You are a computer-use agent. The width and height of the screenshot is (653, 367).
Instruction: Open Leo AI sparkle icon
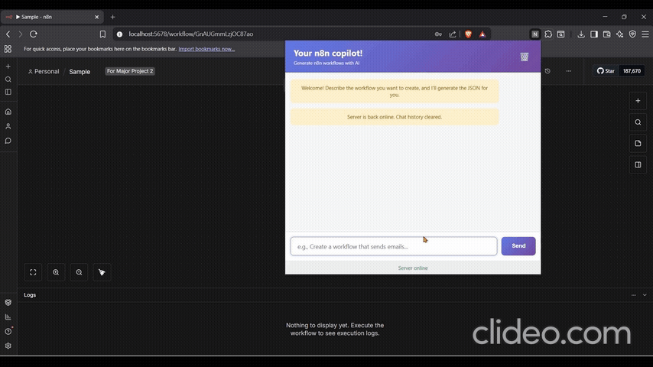point(619,34)
